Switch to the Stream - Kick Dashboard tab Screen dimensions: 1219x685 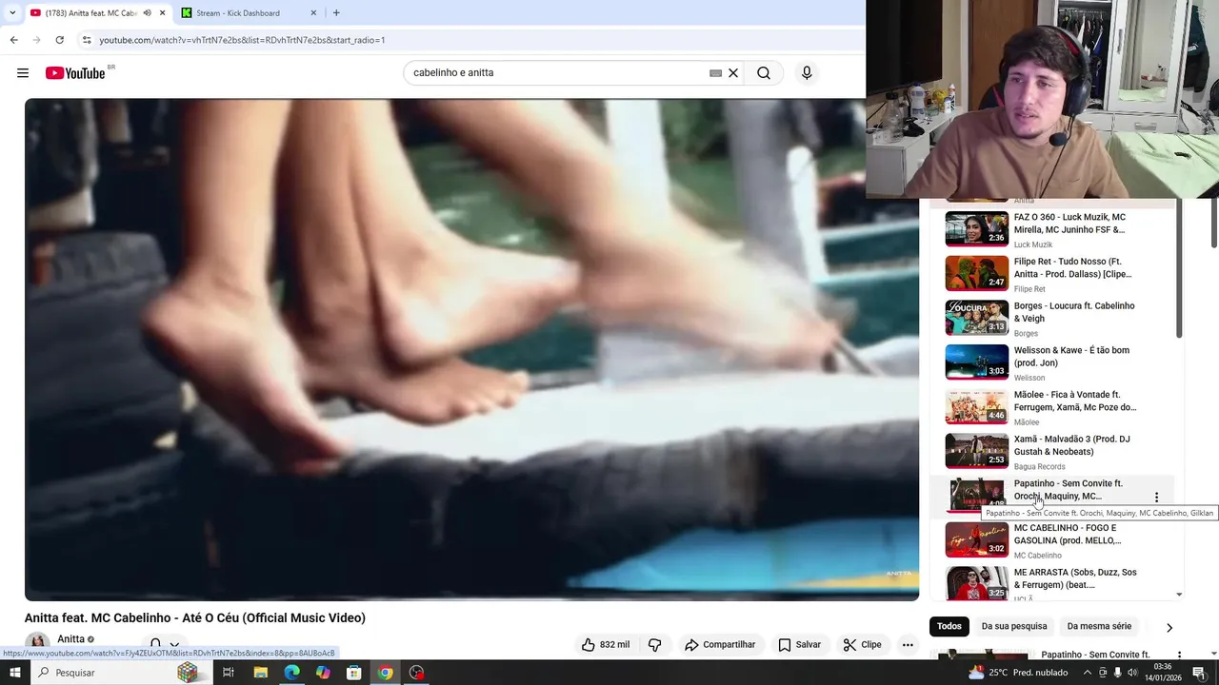[x=248, y=13]
